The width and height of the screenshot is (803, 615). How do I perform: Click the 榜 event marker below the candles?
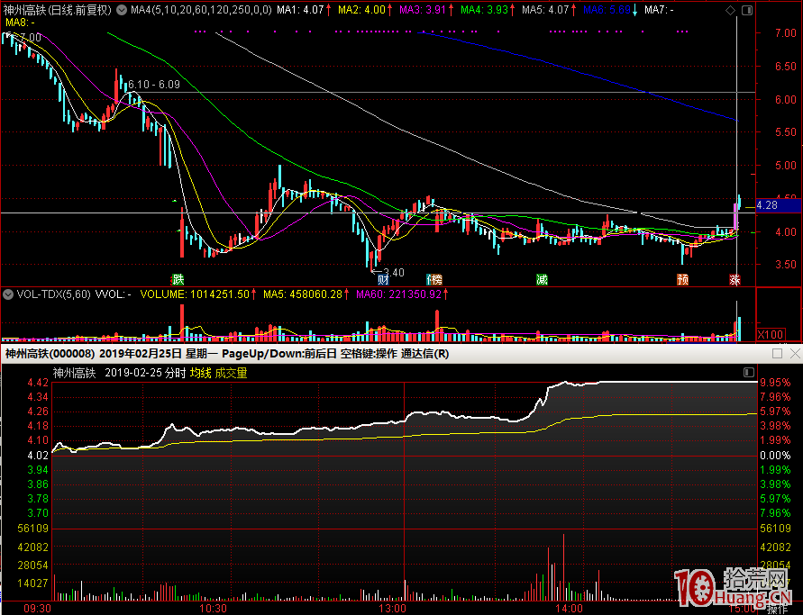pyautogui.click(x=434, y=279)
